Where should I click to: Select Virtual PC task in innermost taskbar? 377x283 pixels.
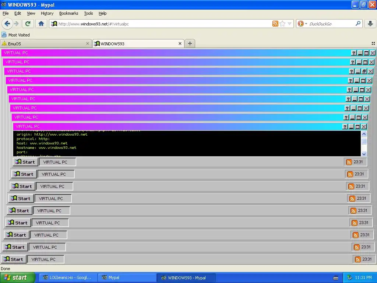pos(57,162)
